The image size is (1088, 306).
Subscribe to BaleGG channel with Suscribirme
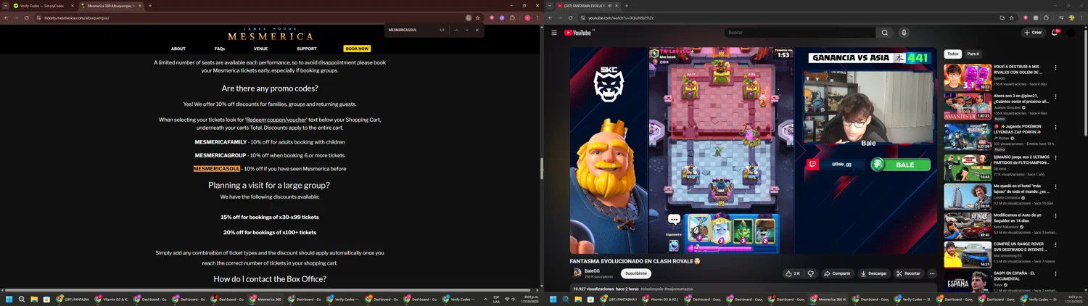(636, 273)
